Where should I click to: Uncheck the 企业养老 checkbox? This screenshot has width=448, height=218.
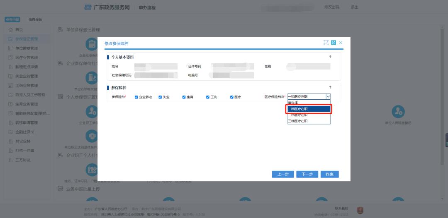(x=136, y=97)
